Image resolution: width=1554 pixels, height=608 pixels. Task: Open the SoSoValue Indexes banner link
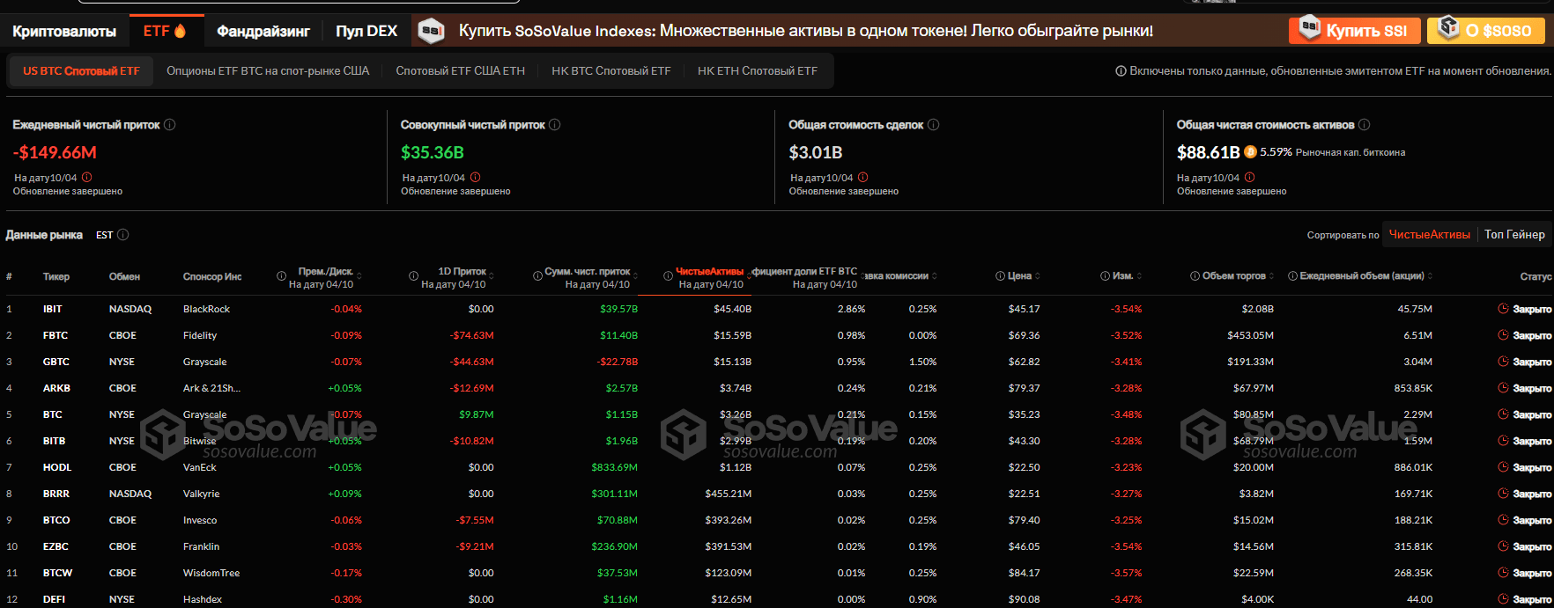[x=806, y=31]
